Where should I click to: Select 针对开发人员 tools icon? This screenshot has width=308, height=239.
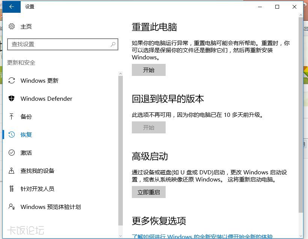click(x=12, y=189)
